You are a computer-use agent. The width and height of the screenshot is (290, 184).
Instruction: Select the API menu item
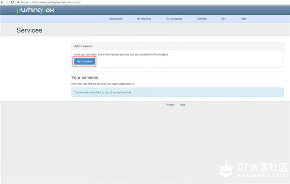pyautogui.click(x=223, y=19)
